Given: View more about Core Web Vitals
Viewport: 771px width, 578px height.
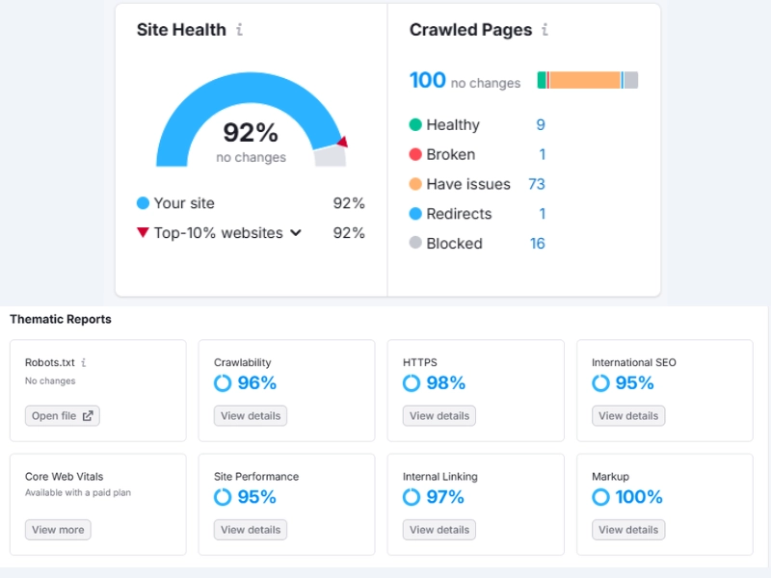Looking at the screenshot, I should coord(58,530).
